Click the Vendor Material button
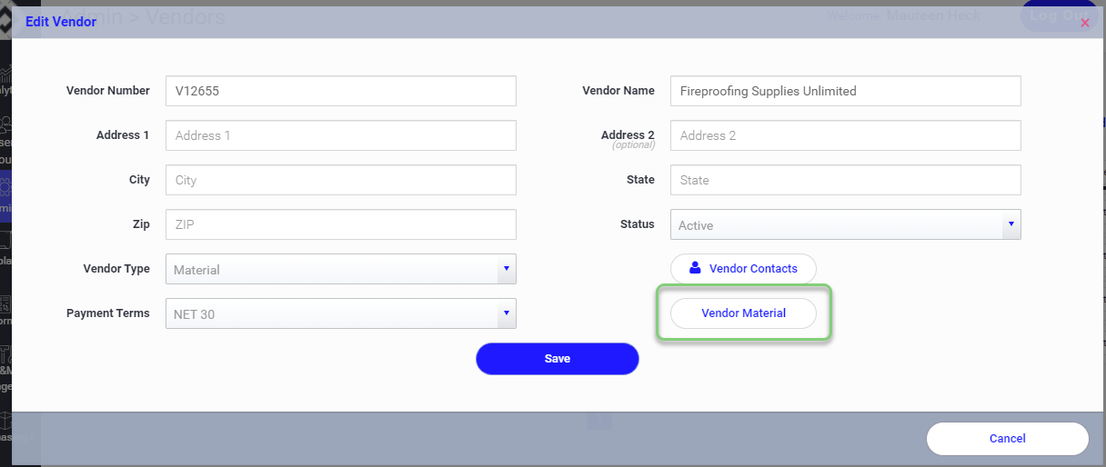 [743, 313]
